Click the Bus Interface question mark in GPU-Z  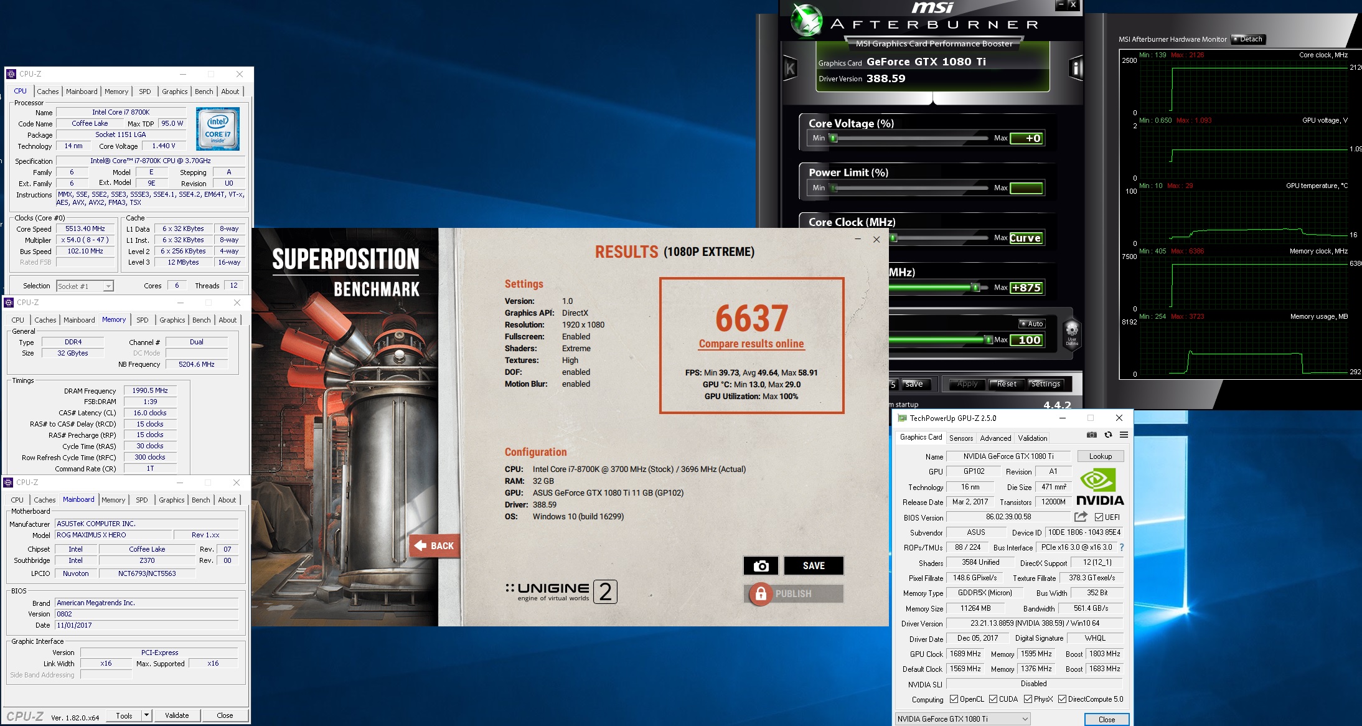(1122, 547)
